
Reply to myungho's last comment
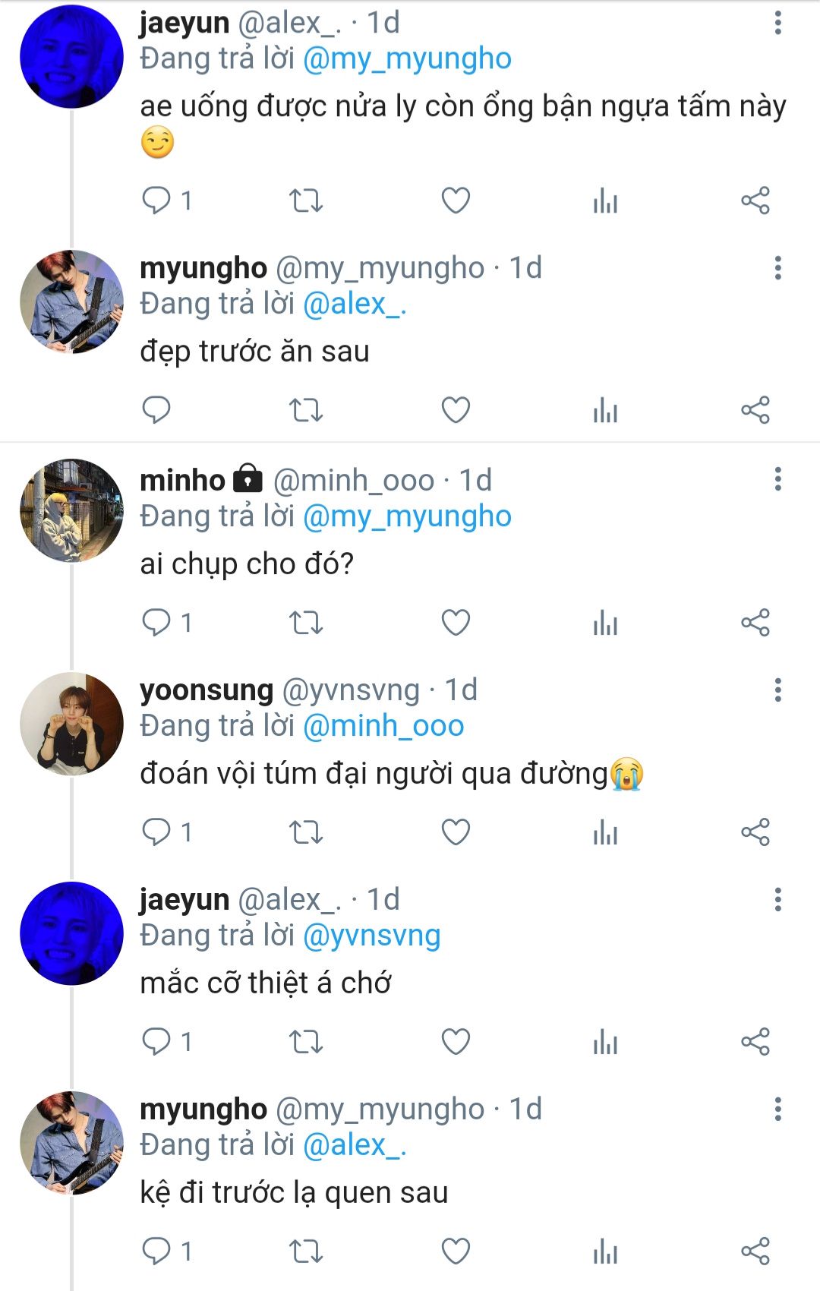tap(157, 1252)
